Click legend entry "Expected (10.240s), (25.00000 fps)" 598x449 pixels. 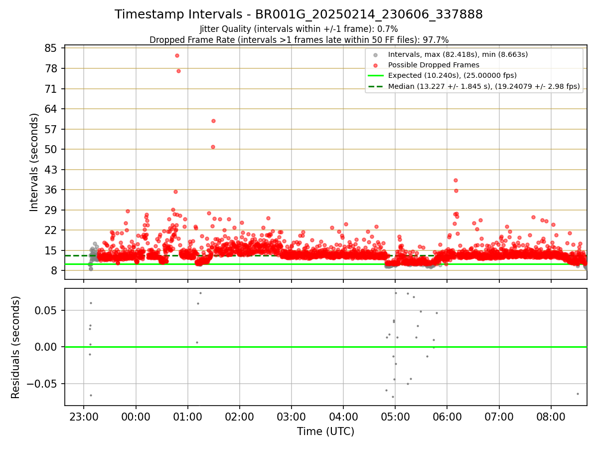[452, 75]
